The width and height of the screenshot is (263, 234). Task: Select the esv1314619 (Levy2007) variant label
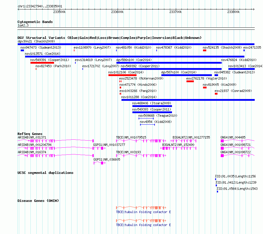(93, 60)
